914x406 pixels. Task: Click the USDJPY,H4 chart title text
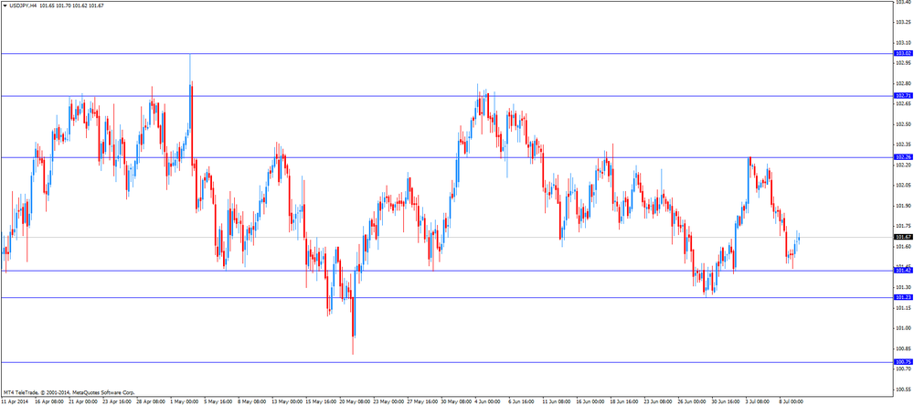pyautogui.click(x=24, y=5)
